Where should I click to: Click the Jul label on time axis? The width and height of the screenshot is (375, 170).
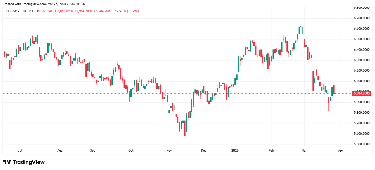[20, 151]
